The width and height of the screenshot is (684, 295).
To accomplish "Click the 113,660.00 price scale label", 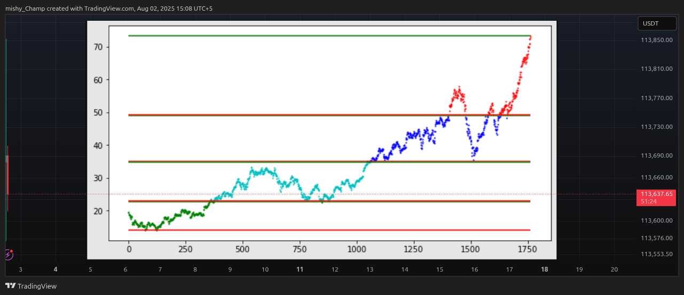I will click(x=656, y=177).
